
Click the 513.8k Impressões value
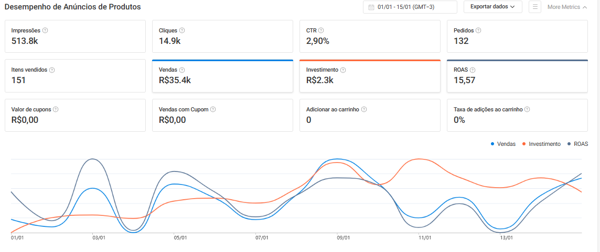[x=25, y=41]
